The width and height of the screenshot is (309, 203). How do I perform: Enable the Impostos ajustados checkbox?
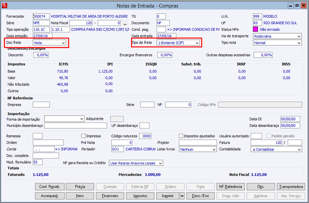click(181, 136)
